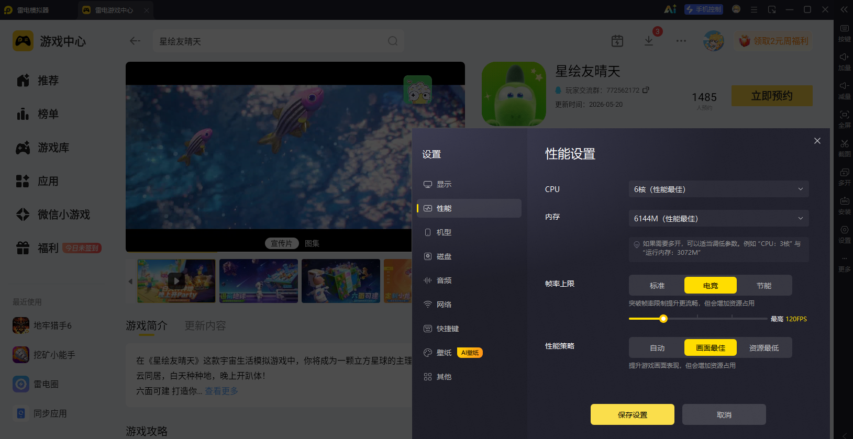Open 雷电圈 from recent list
This screenshot has width=853, height=439.
36,384
